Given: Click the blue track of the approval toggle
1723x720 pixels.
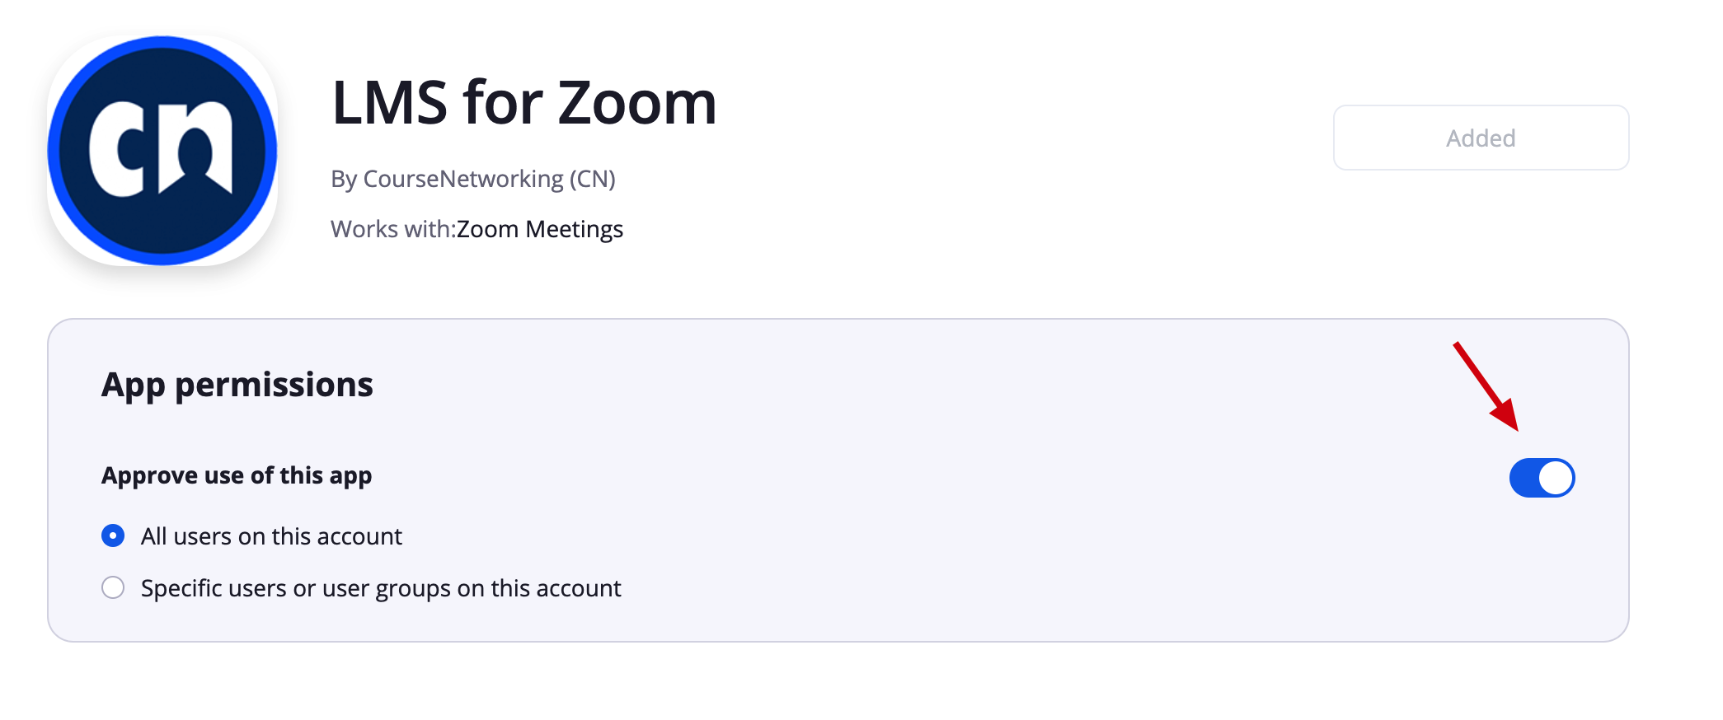Looking at the screenshot, I should pyautogui.click(x=1523, y=478).
